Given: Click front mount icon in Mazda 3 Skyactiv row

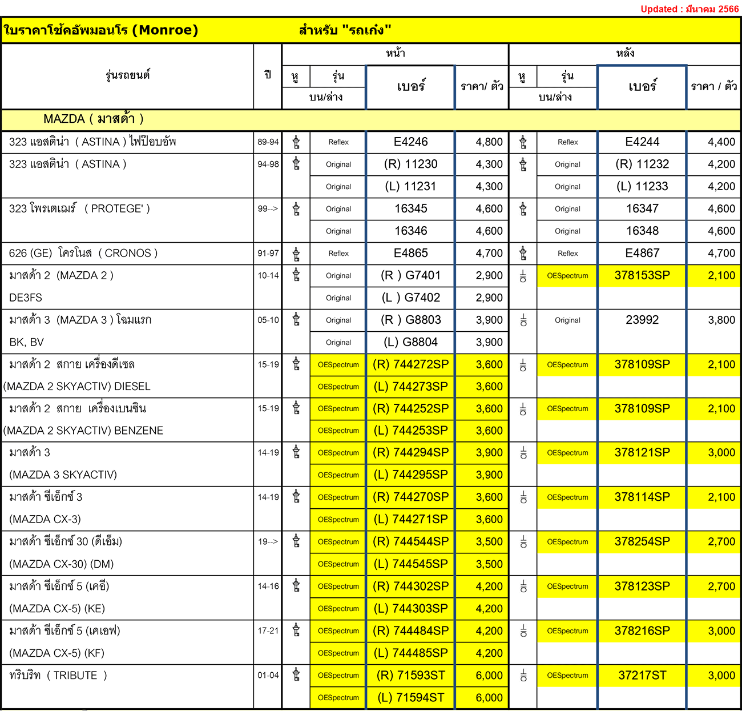Looking at the screenshot, I should pos(296,453).
